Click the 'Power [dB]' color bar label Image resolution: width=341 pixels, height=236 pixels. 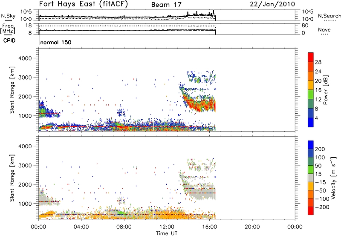point(325,90)
